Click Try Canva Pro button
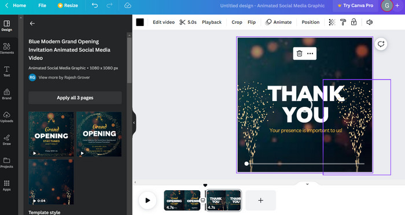This screenshot has height=215, width=405. click(x=355, y=5)
